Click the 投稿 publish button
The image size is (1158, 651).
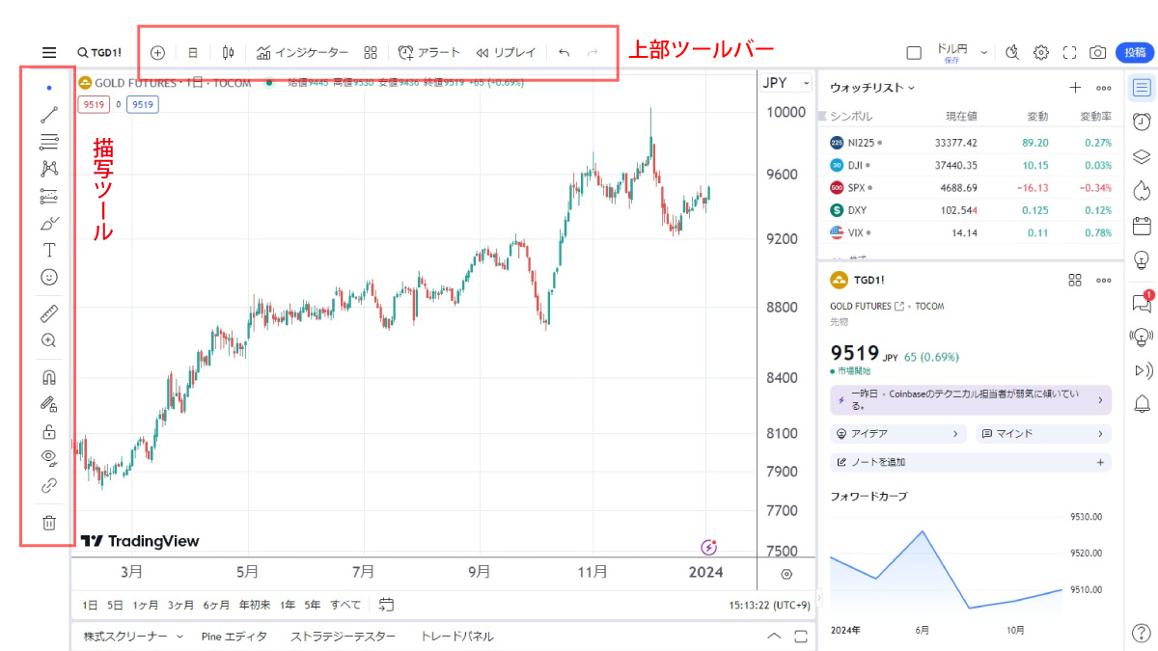1135,52
